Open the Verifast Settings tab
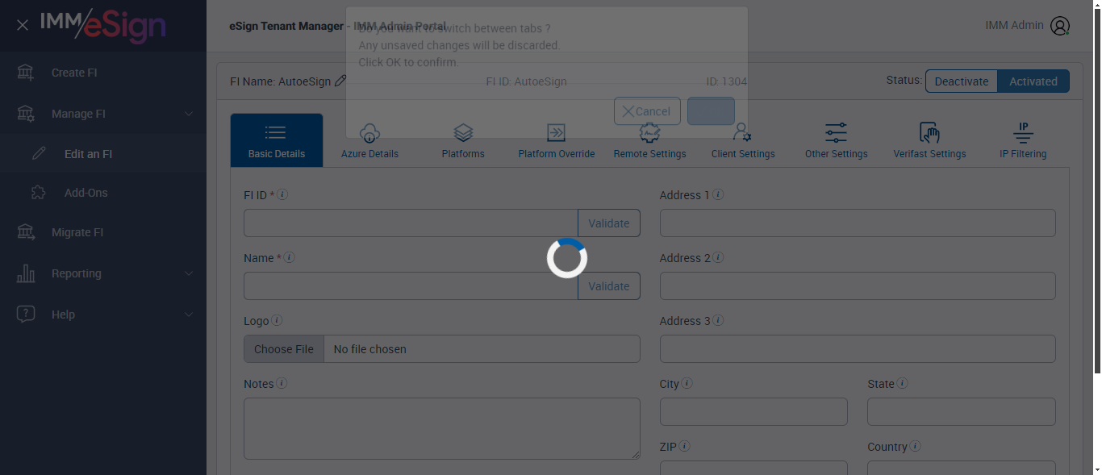 pyautogui.click(x=929, y=140)
